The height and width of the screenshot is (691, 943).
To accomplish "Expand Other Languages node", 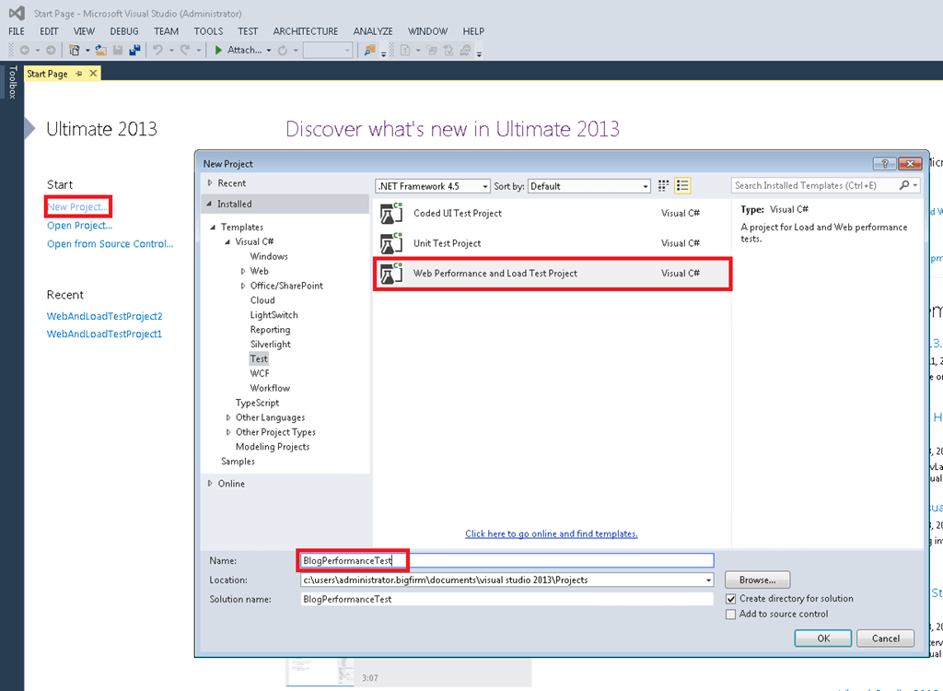I will 228,417.
